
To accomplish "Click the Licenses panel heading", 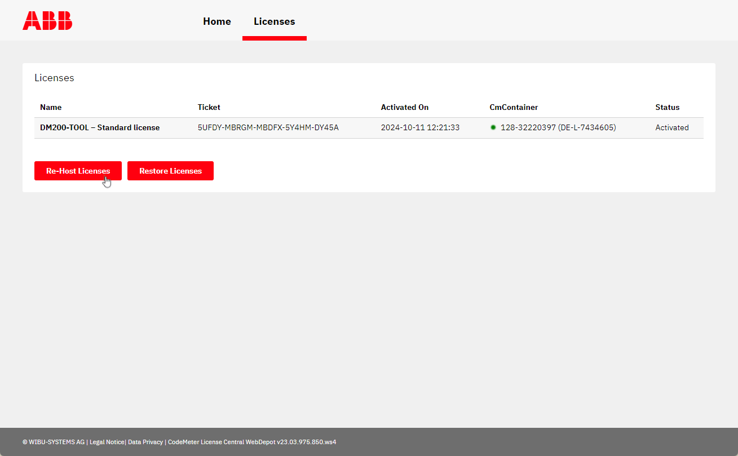I will [54, 78].
